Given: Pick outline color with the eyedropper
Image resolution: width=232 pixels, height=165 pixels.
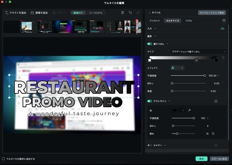Looking at the screenshot, I should [189, 110].
